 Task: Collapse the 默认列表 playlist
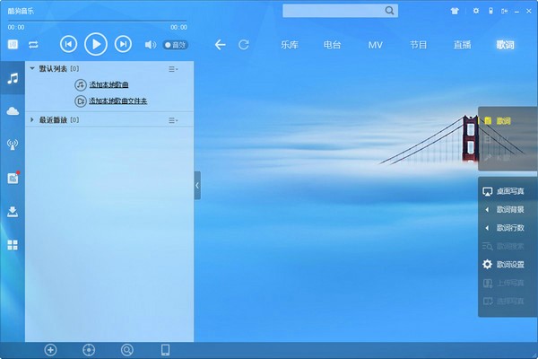pos(32,68)
